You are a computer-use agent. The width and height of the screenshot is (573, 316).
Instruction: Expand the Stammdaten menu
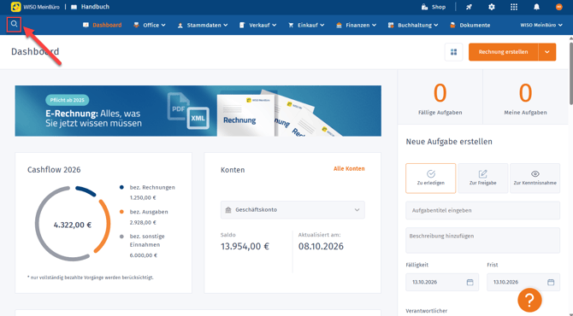click(x=203, y=25)
